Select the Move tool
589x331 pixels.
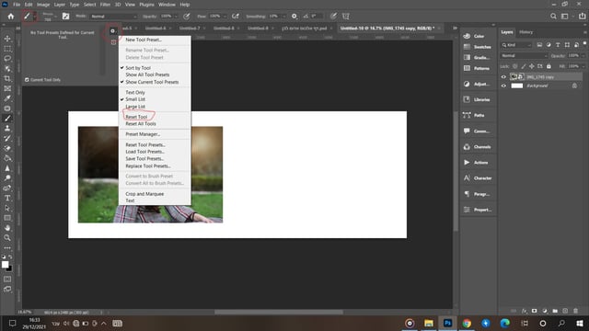(7, 39)
